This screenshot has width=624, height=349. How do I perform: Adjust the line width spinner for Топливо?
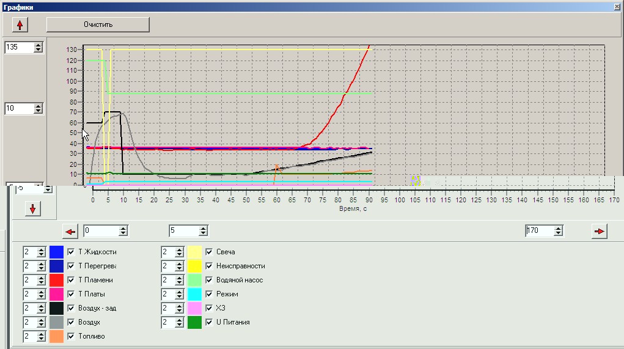[x=41, y=336]
